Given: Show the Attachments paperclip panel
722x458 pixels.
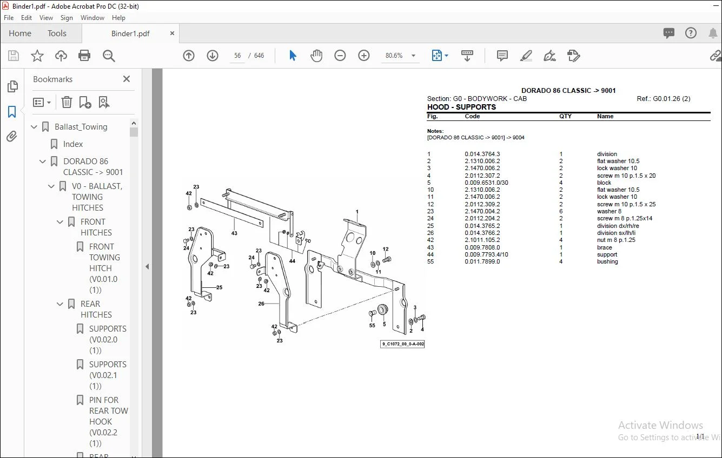Looking at the screenshot, I should click(x=12, y=137).
